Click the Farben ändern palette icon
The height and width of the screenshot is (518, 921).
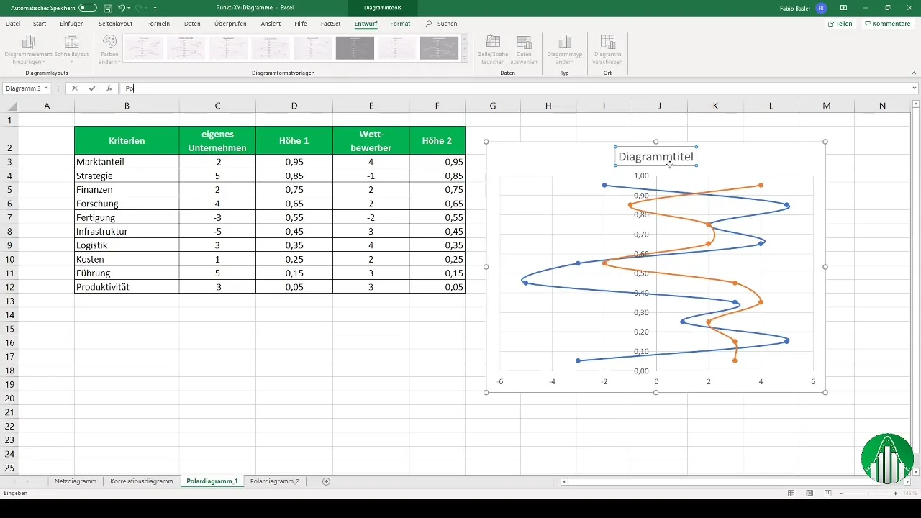coord(109,41)
